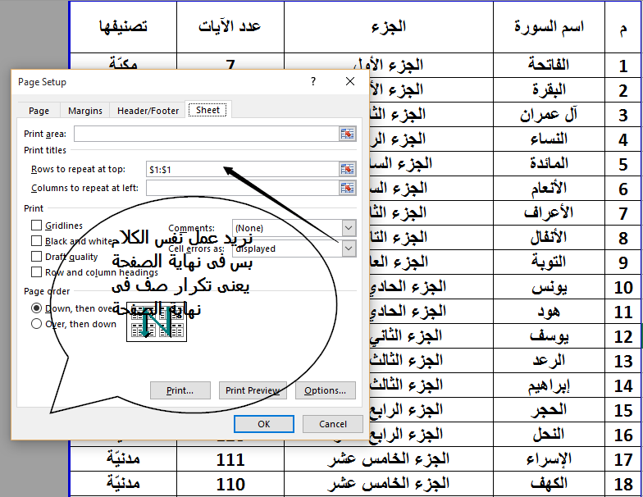Click the Columns to repeat range selector icon
Viewport: 643px width, 497px height.
[x=348, y=188]
